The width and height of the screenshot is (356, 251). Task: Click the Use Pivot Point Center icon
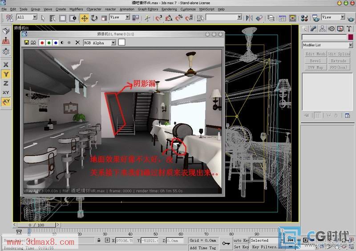pos(136,18)
